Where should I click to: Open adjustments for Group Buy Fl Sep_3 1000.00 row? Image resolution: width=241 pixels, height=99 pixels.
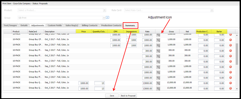[x=158, y=67]
